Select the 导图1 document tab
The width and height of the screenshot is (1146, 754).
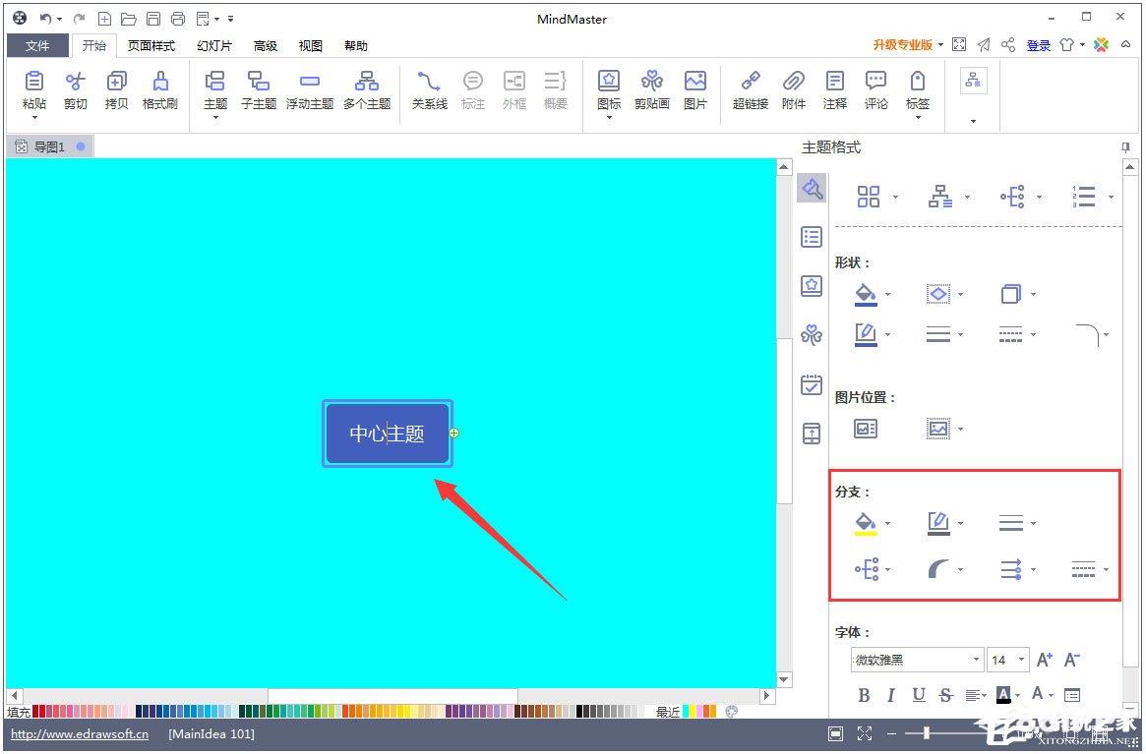point(50,146)
